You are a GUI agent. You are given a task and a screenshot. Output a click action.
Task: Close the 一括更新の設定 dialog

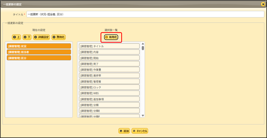tap(263, 4)
